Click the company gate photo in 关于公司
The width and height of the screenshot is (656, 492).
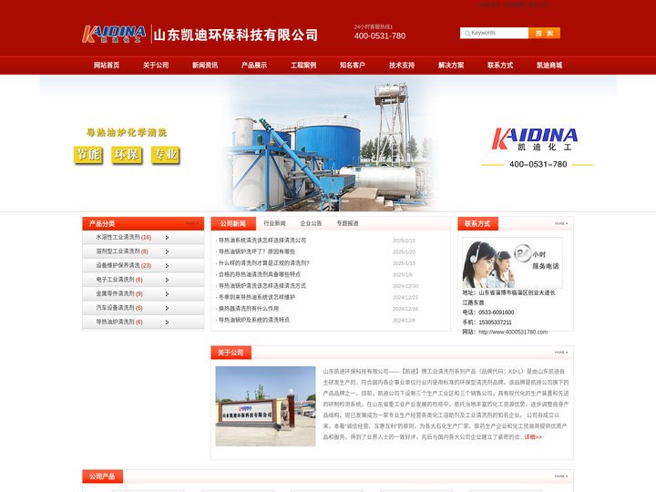pos(265,406)
